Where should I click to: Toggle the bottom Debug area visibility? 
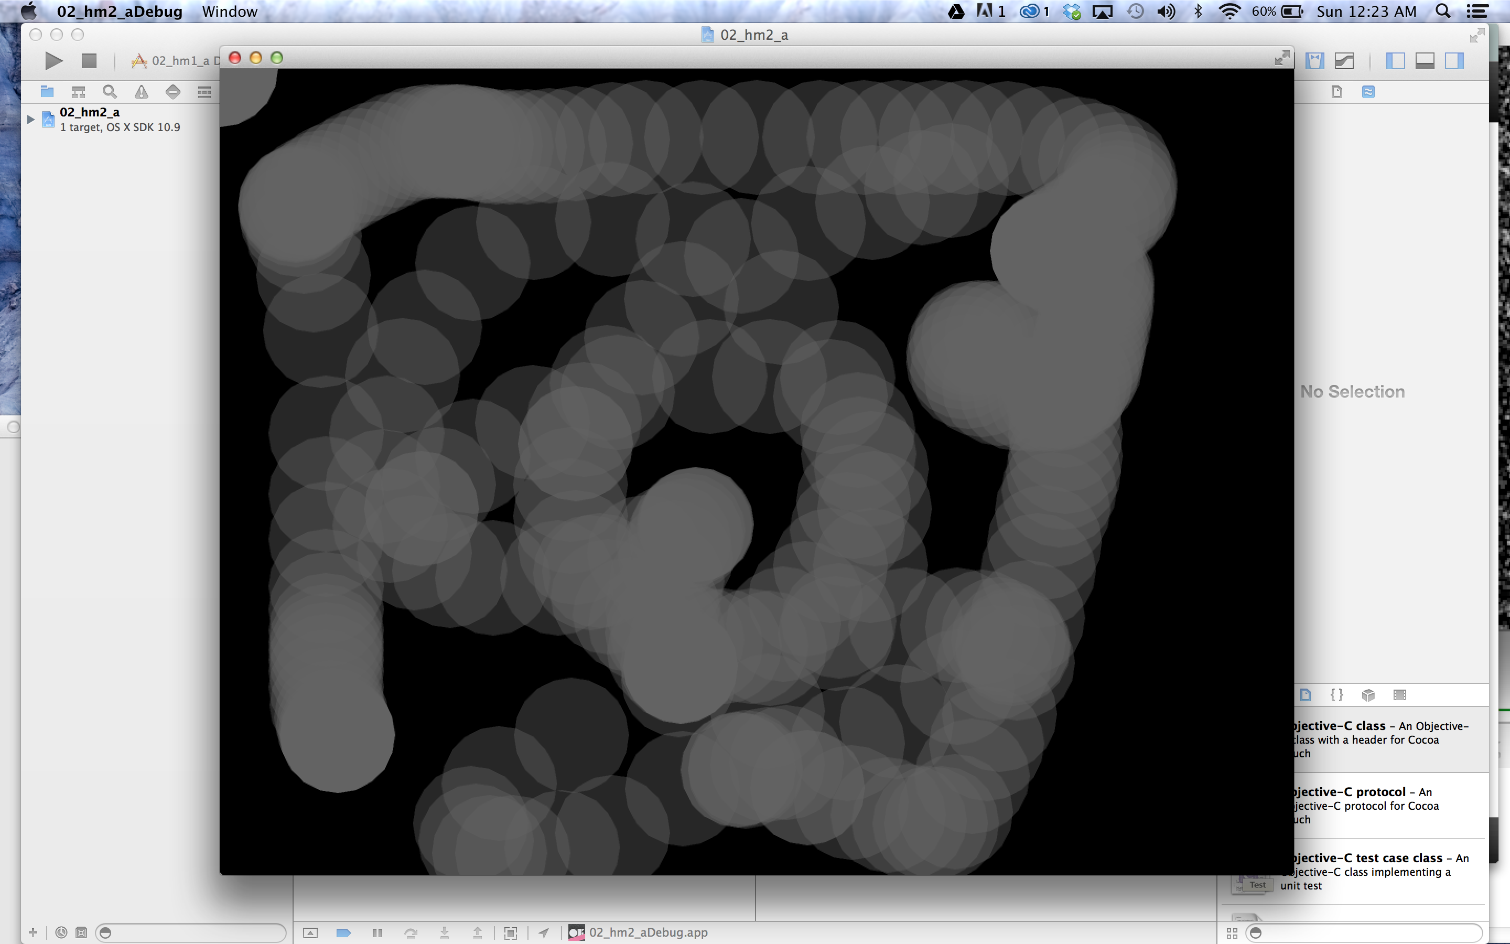click(x=1425, y=60)
